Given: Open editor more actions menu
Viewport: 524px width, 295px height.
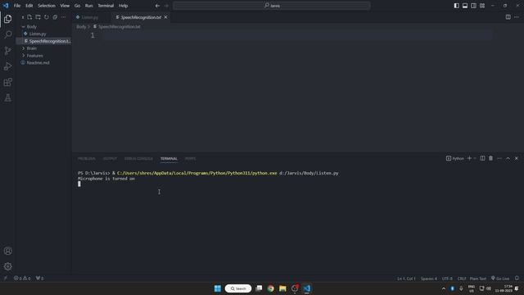Looking at the screenshot, I should [x=517, y=17].
